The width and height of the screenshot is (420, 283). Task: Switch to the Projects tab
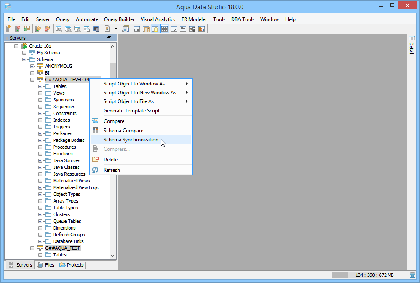[x=72, y=265]
